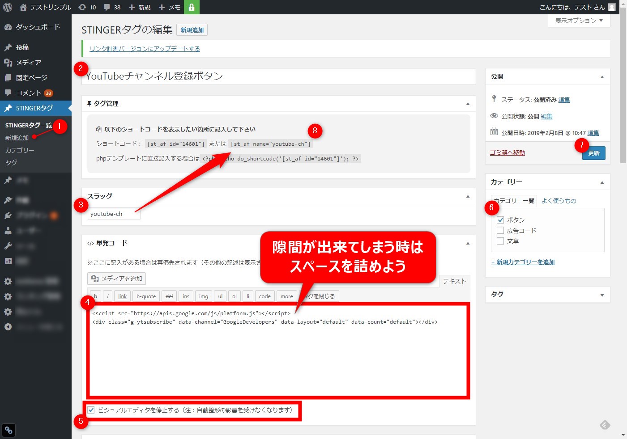
Task: Click the pin icon next to 投稿
Action: (8, 47)
